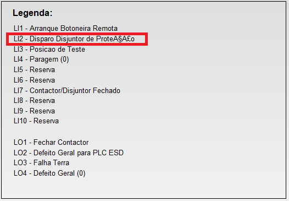Viewport: 289px width, 201px height.
Task: Click the Legenda heading
Action: [32, 13]
